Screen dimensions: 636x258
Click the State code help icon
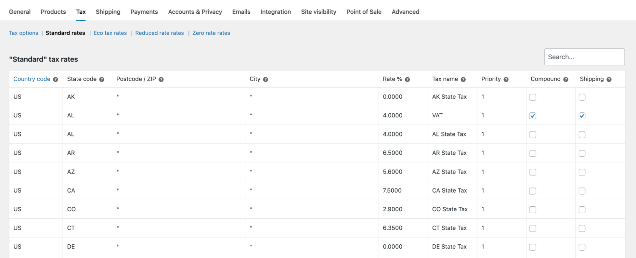pos(102,80)
